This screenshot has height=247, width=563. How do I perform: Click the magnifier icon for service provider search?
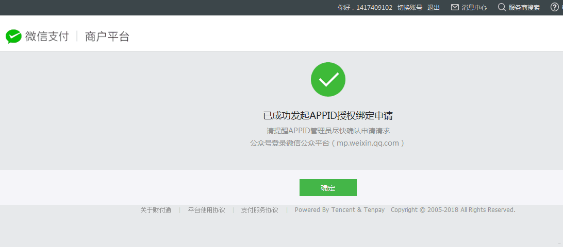502,7
